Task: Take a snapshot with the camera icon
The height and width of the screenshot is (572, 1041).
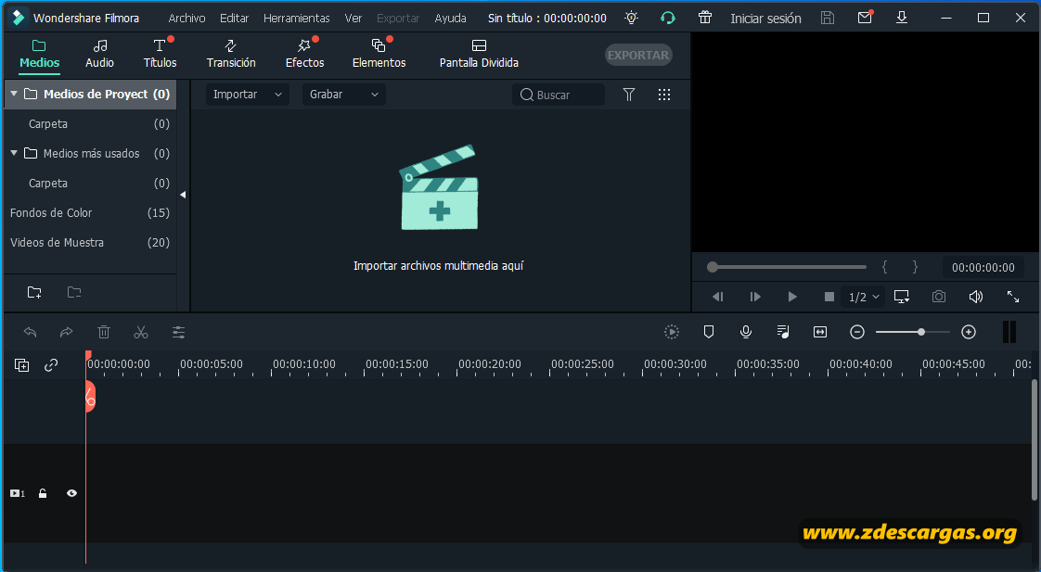Action: coord(939,297)
